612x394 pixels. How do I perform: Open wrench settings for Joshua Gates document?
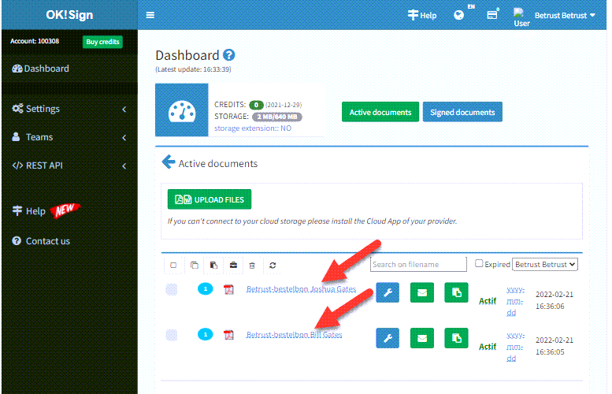(x=388, y=292)
